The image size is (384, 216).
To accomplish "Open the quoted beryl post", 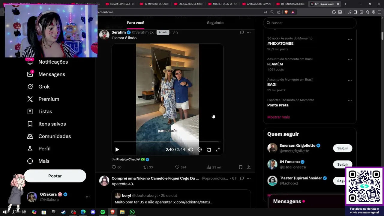I will coord(181,199).
